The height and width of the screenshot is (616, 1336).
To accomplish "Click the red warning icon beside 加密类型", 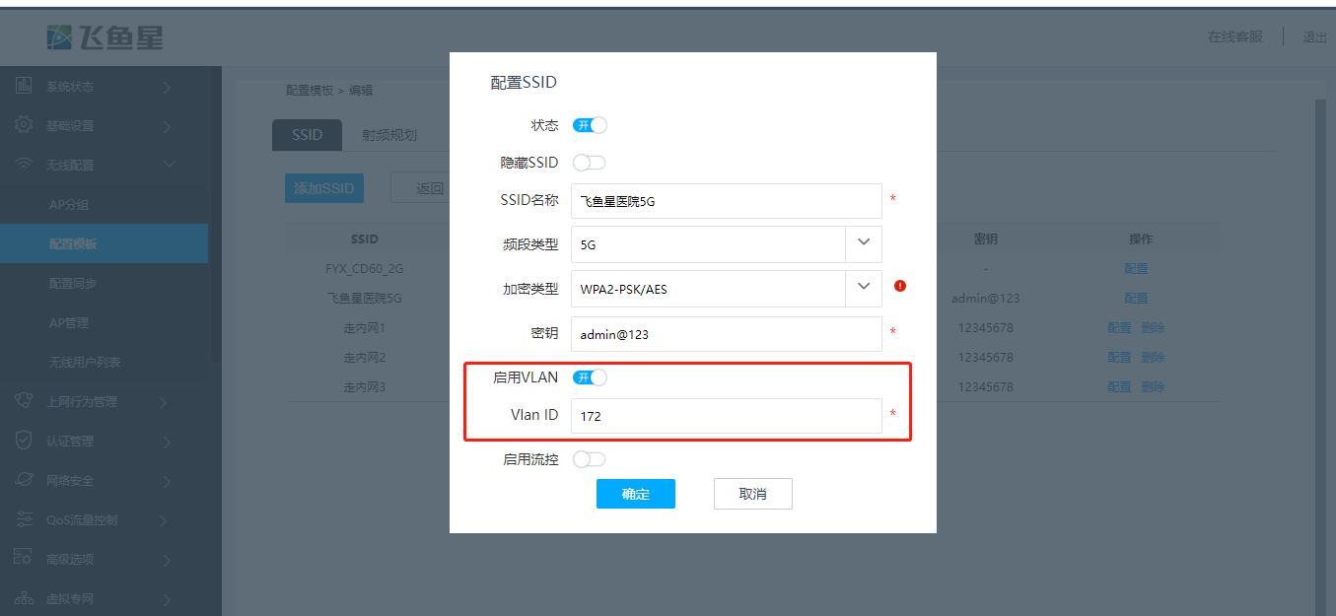I will [x=899, y=286].
